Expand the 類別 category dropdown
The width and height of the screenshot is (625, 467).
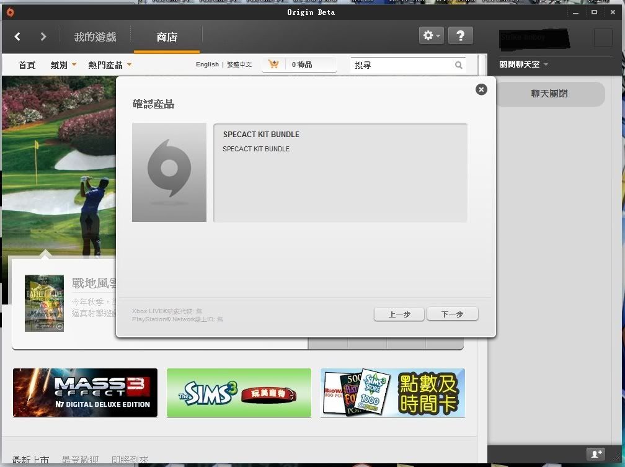pos(63,64)
